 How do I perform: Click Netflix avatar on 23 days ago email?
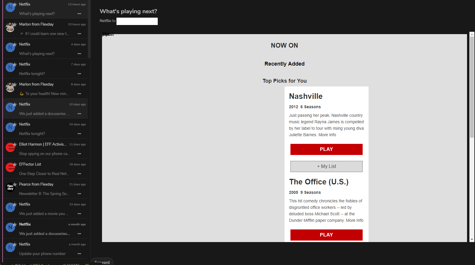[10, 207]
